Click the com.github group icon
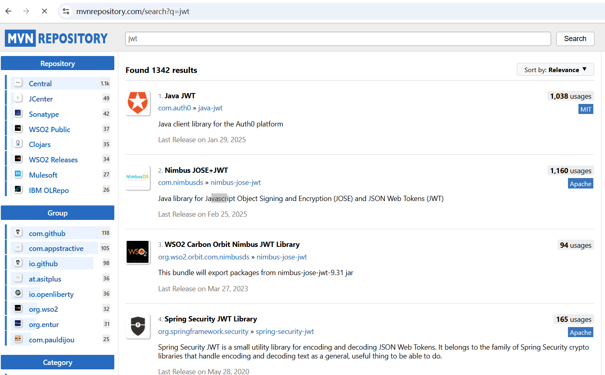This screenshot has height=375, width=605. click(18, 233)
